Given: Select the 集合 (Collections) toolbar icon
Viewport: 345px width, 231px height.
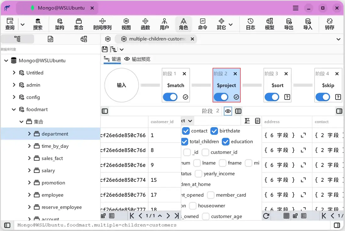Looking at the screenshot, I should tap(79, 24).
